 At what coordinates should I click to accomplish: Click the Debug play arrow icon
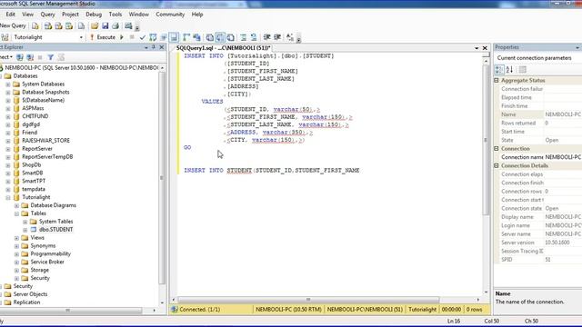pyautogui.click(x=121, y=37)
